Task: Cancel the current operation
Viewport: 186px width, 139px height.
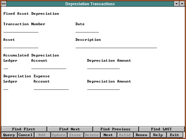Action: [26, 135]
